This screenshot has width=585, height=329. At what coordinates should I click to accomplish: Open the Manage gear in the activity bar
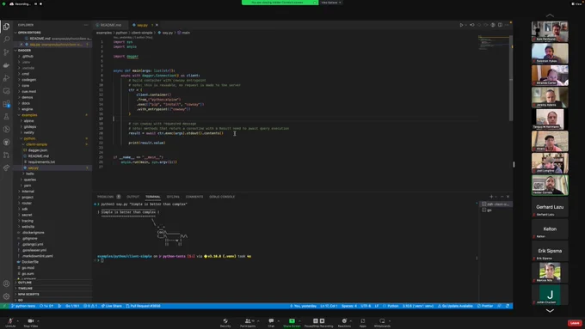[x=6, y=296]
